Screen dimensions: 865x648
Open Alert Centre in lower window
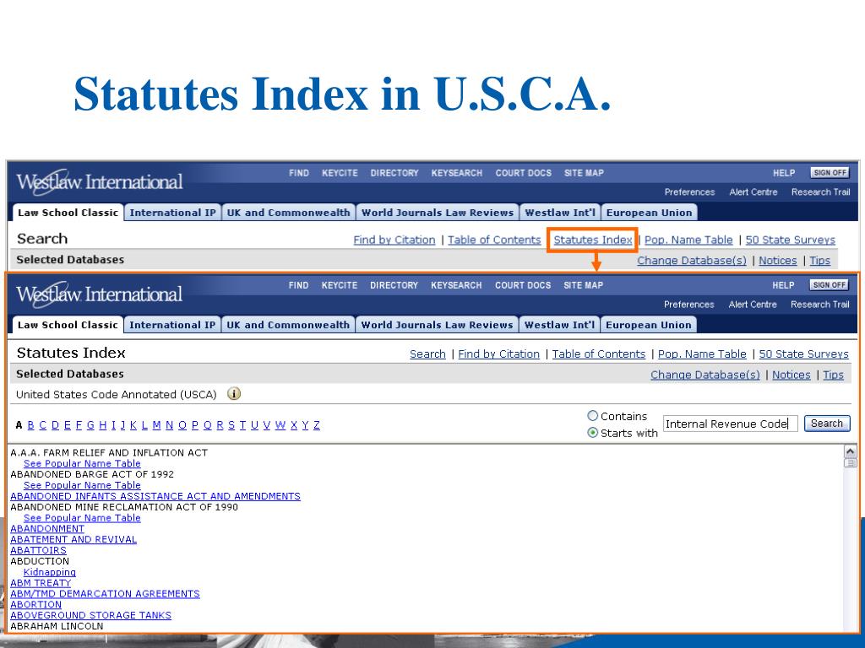pyautogui.click(x=753, y=305)
